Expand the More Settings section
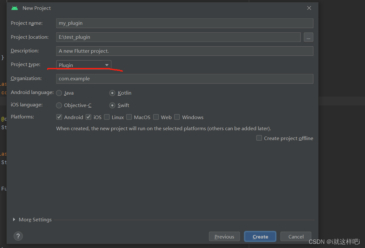The width and height of the screenshot is (365, 248). click(x=14, y=219)
